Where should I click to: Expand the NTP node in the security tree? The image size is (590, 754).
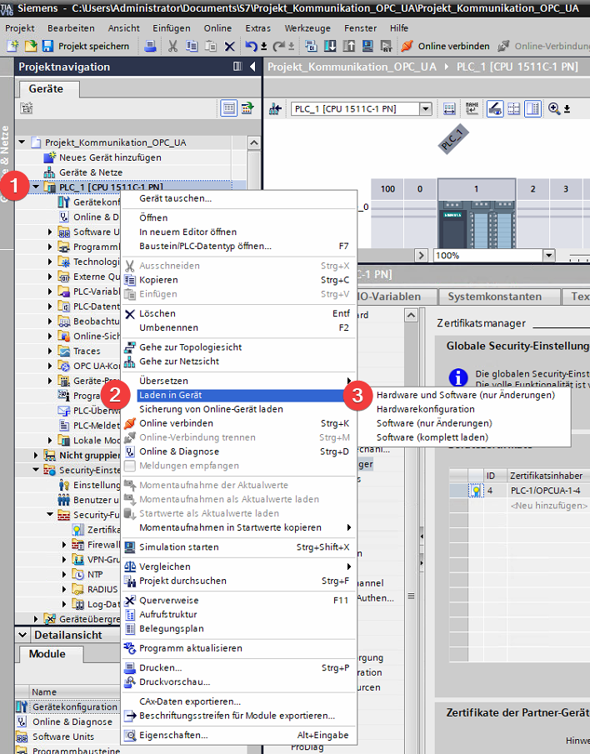point(64,574)
